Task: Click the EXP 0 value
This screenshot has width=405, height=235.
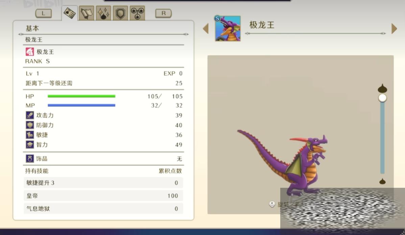Action: pos(173,74)
